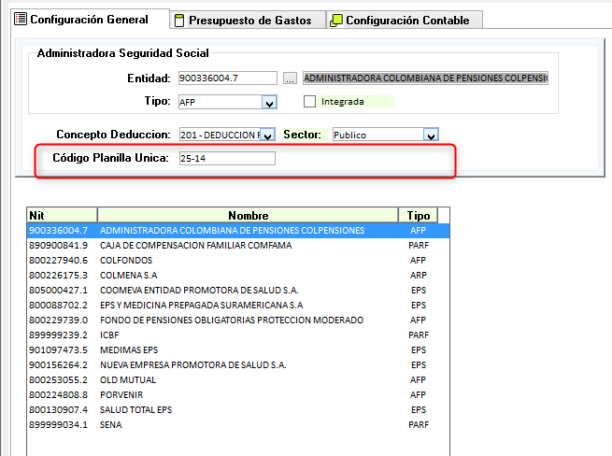The height and width of the screenshot is (456, 612).
Task: Click the Configuración Contable tab icon
Action: (336, 20)
